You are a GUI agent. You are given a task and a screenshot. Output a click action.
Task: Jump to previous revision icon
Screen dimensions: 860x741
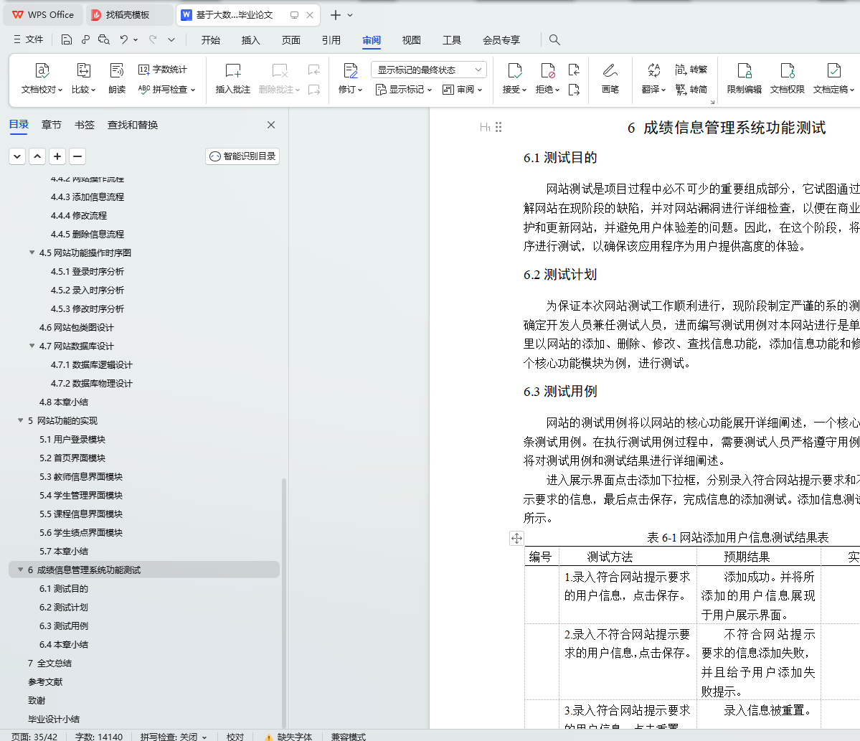575,70
